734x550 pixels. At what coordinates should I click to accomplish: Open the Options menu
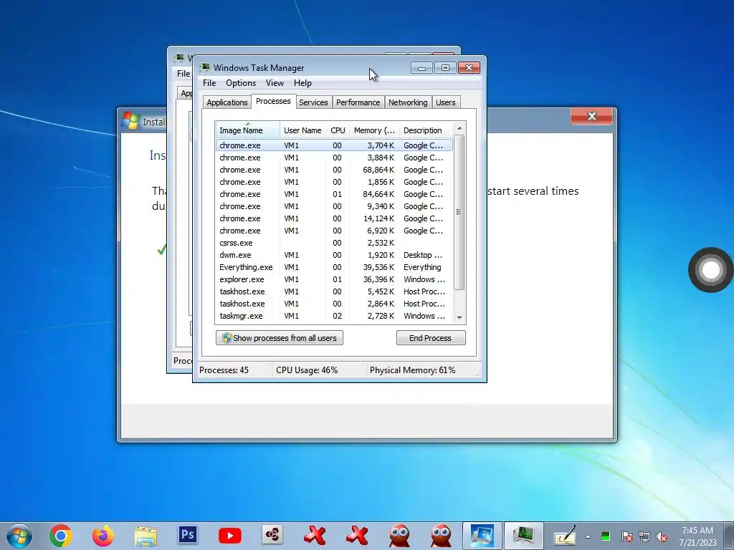[241, 83]
